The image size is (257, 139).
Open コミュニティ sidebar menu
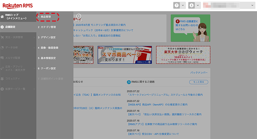click(13, 79)
